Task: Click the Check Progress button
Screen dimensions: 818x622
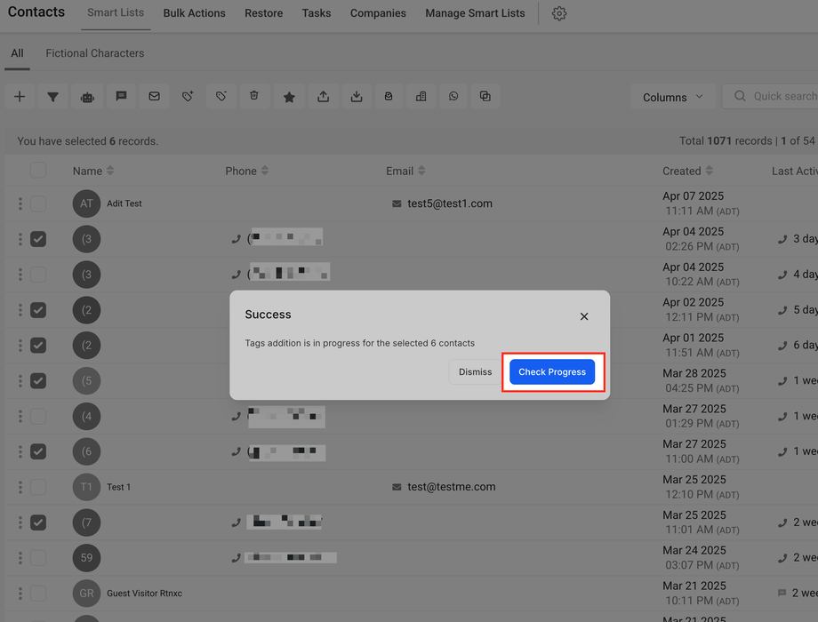Action: point(552,371)
